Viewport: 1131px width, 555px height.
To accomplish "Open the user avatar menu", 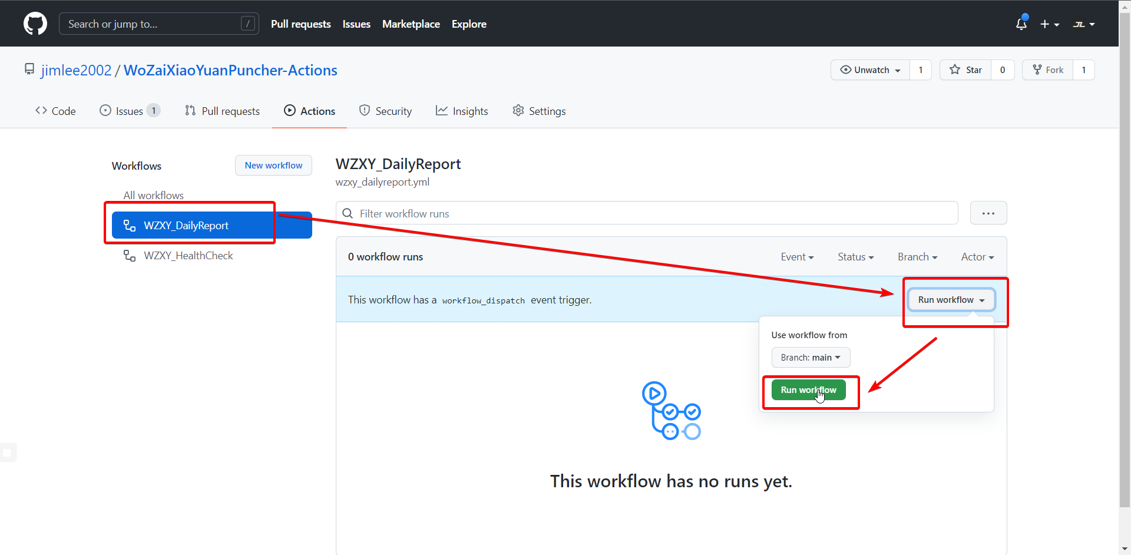I will tap(1083, 24).
